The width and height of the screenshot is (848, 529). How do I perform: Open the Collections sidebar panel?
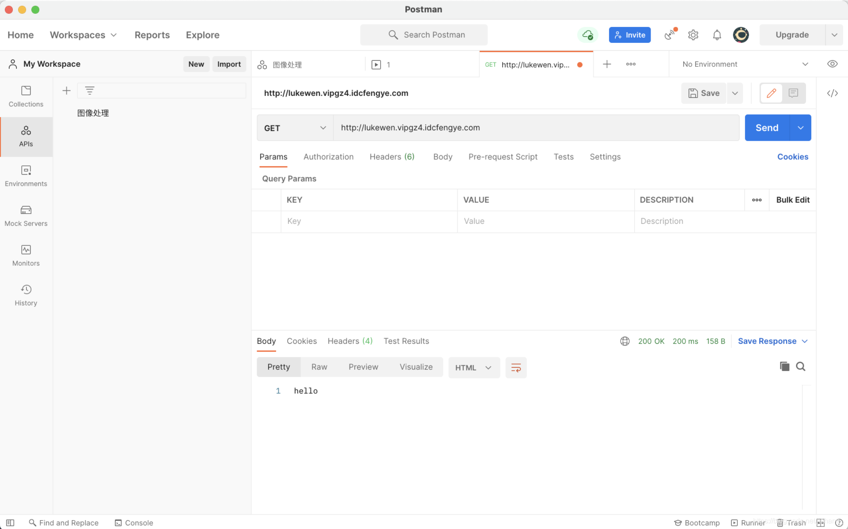[x=26, y=97]
